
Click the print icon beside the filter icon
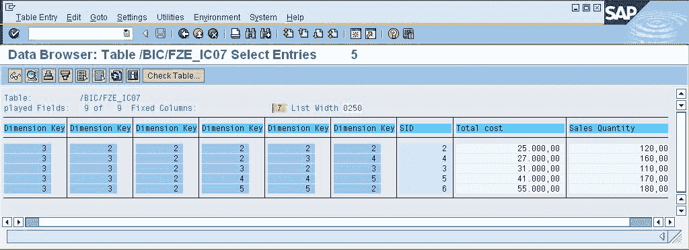point(48,75)
